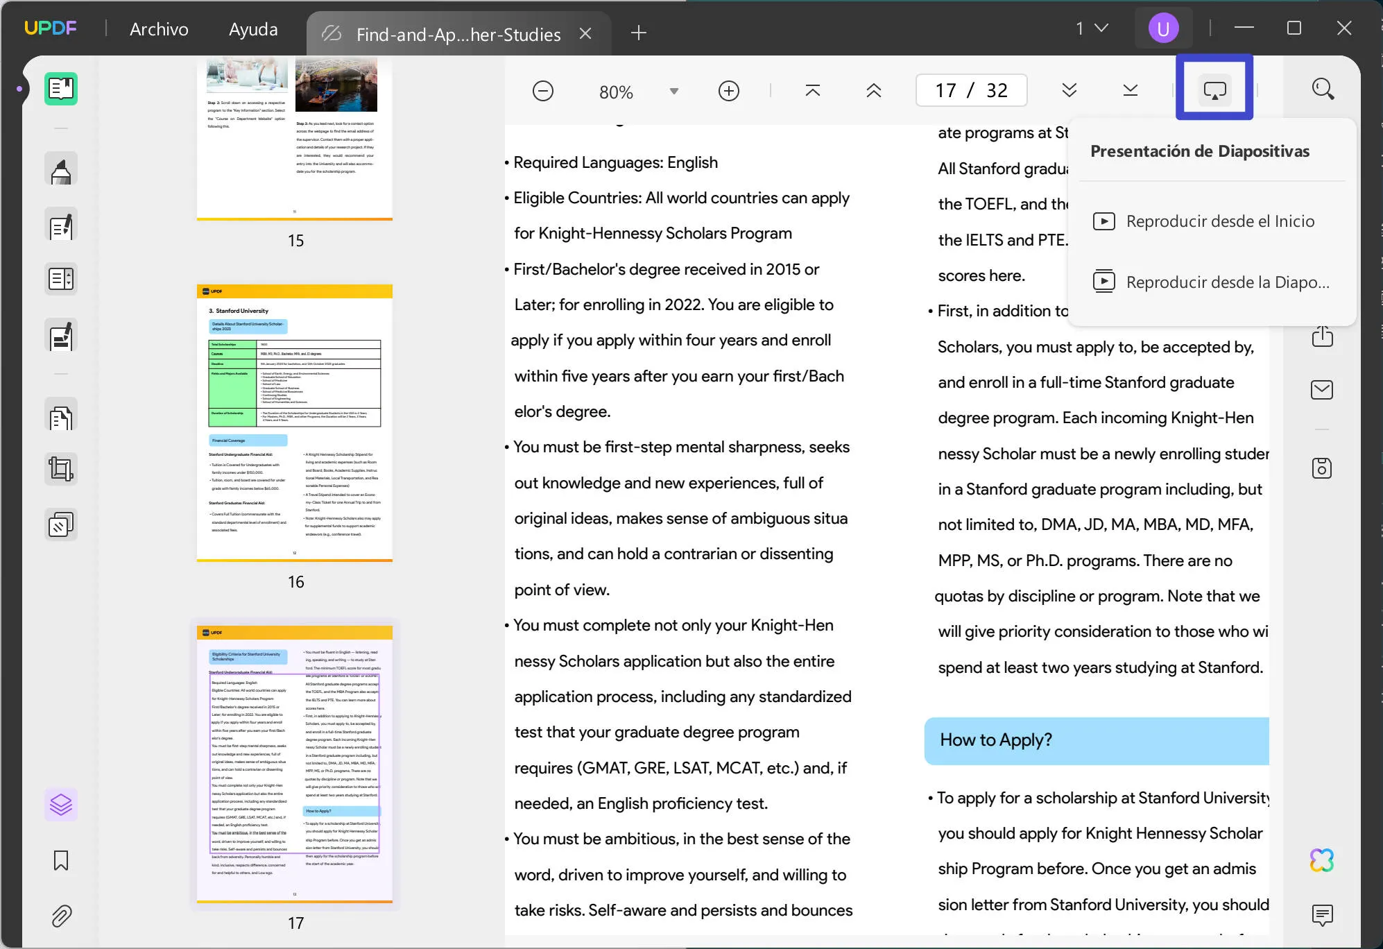Click the UPDF logo
Screen dimensions: 1383x949
[51, 28]
